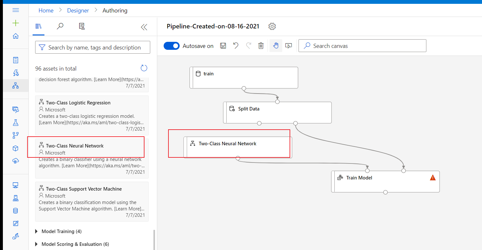Click Train Model right input port
The height and width of the screenshot is (250, 482).
[404, 171]
